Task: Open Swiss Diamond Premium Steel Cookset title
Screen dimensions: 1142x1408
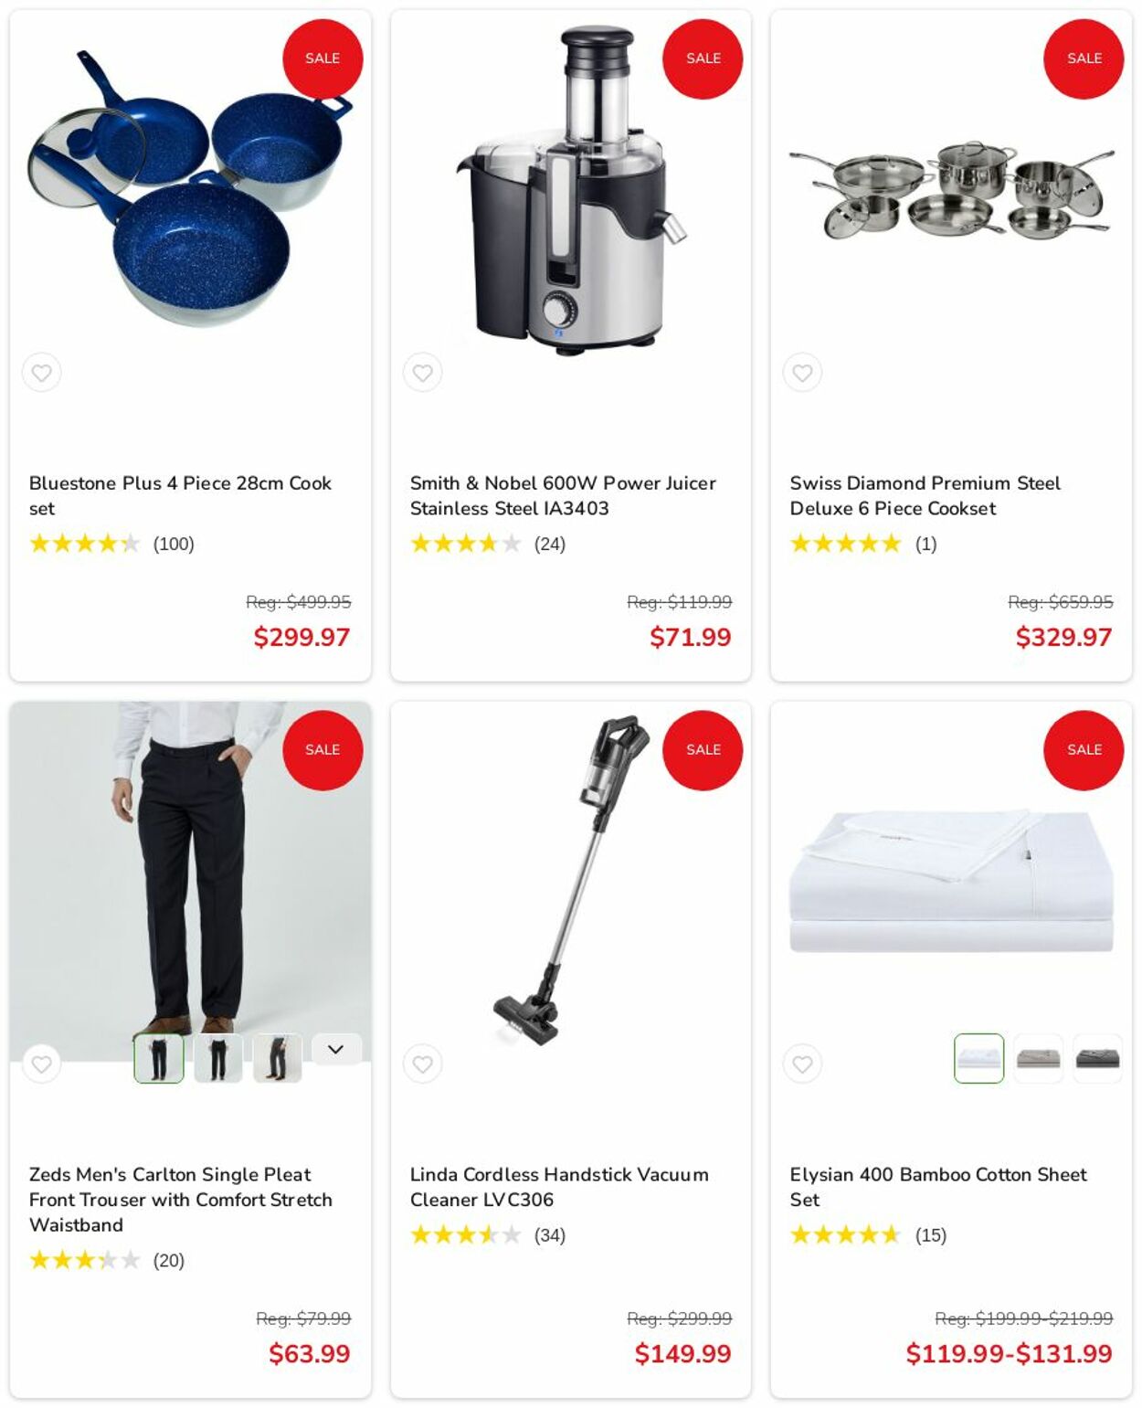Action: (x=925, y=495)
